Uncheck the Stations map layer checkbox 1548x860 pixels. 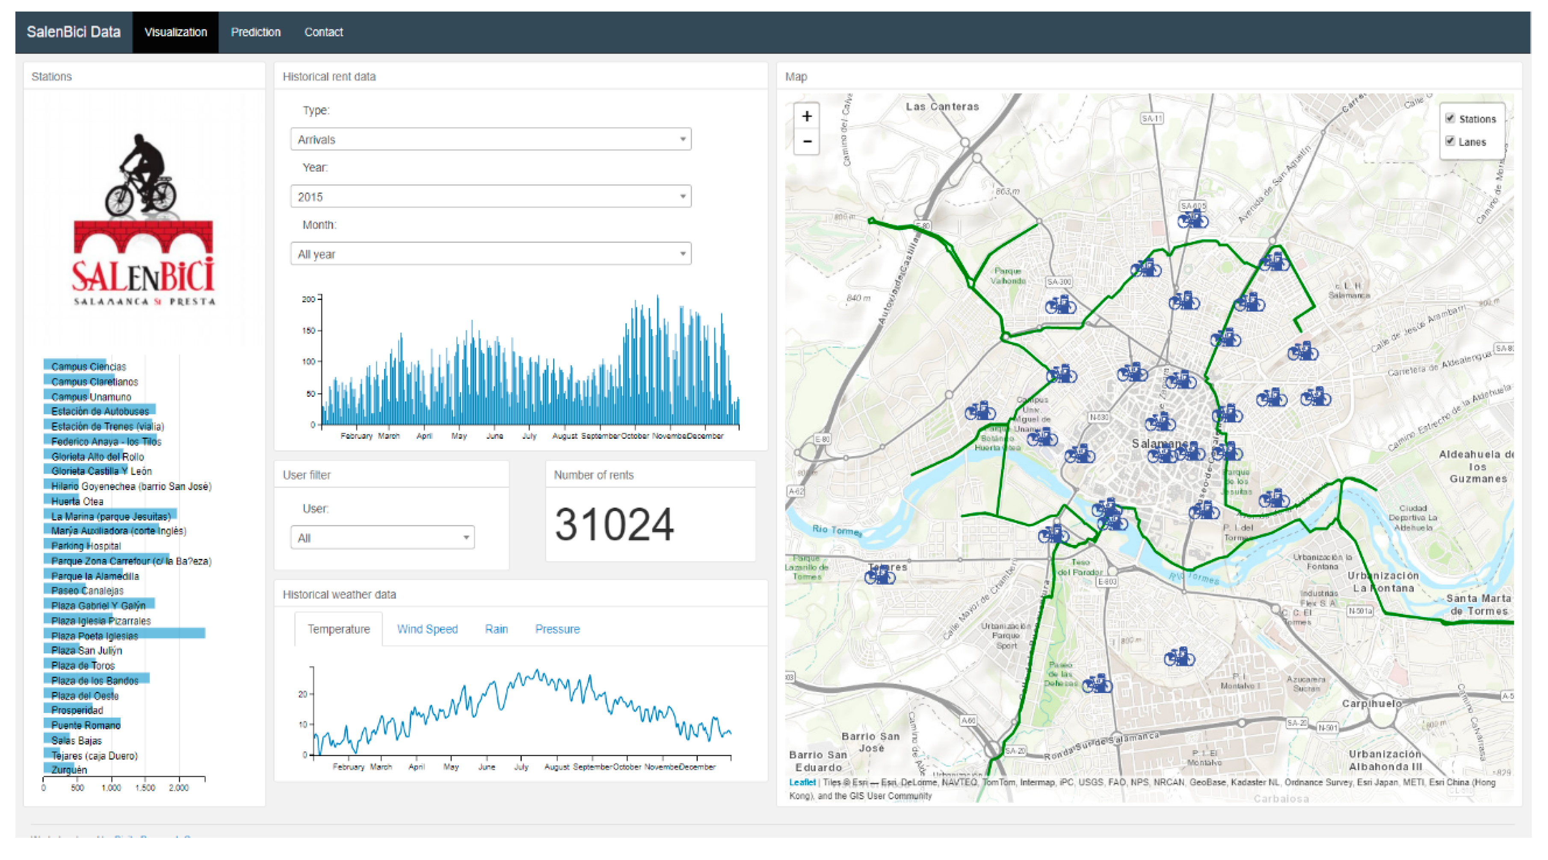pyautogui.click(x=1450, y=118)
